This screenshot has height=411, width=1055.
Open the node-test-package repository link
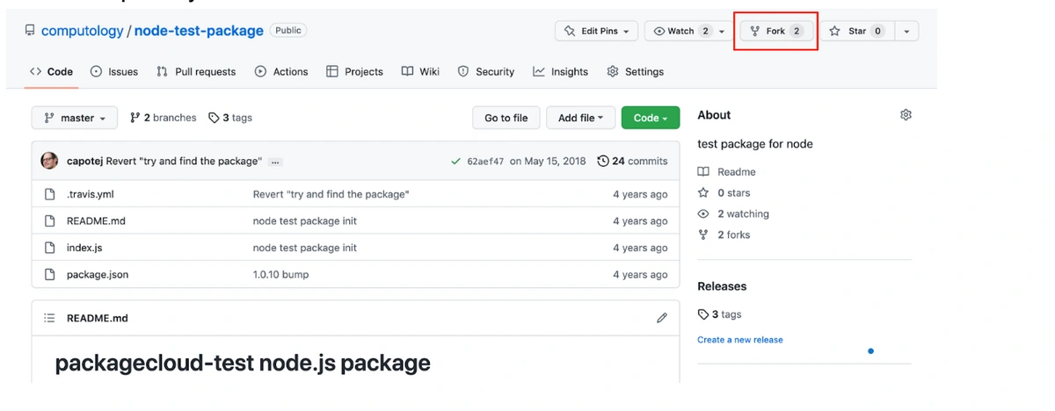click(199, 31)
